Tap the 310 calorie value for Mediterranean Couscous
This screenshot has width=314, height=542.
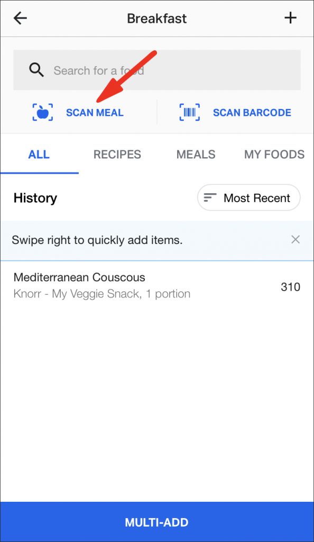[x=287, y=286]
